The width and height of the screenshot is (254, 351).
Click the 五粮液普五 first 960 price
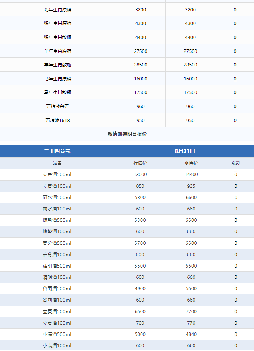141,106
